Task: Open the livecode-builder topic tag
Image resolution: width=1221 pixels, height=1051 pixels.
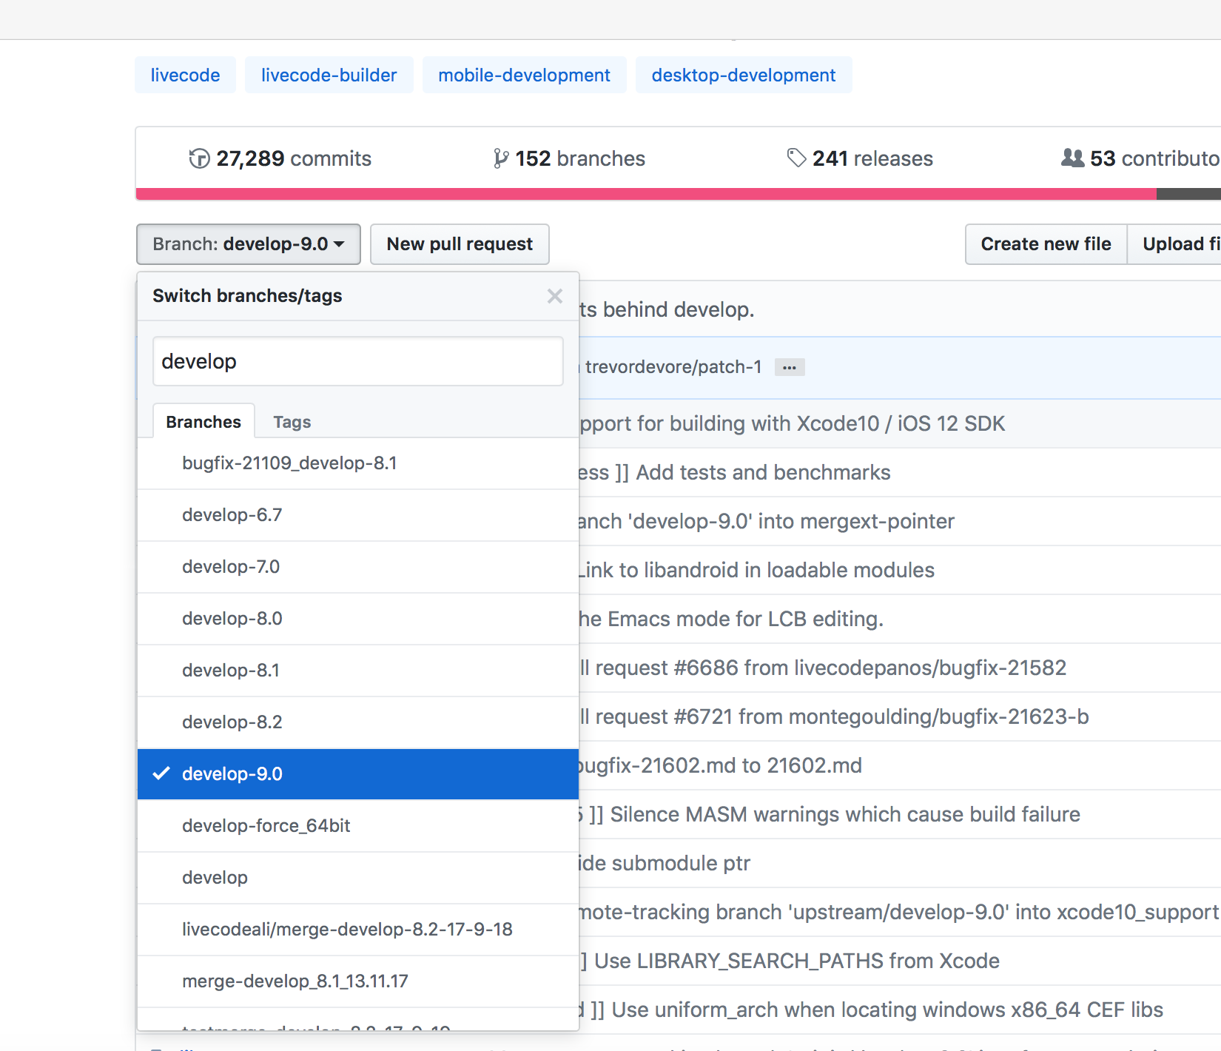Action: [329, 75]
